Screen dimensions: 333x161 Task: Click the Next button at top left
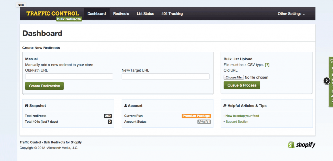click(21, 5)
